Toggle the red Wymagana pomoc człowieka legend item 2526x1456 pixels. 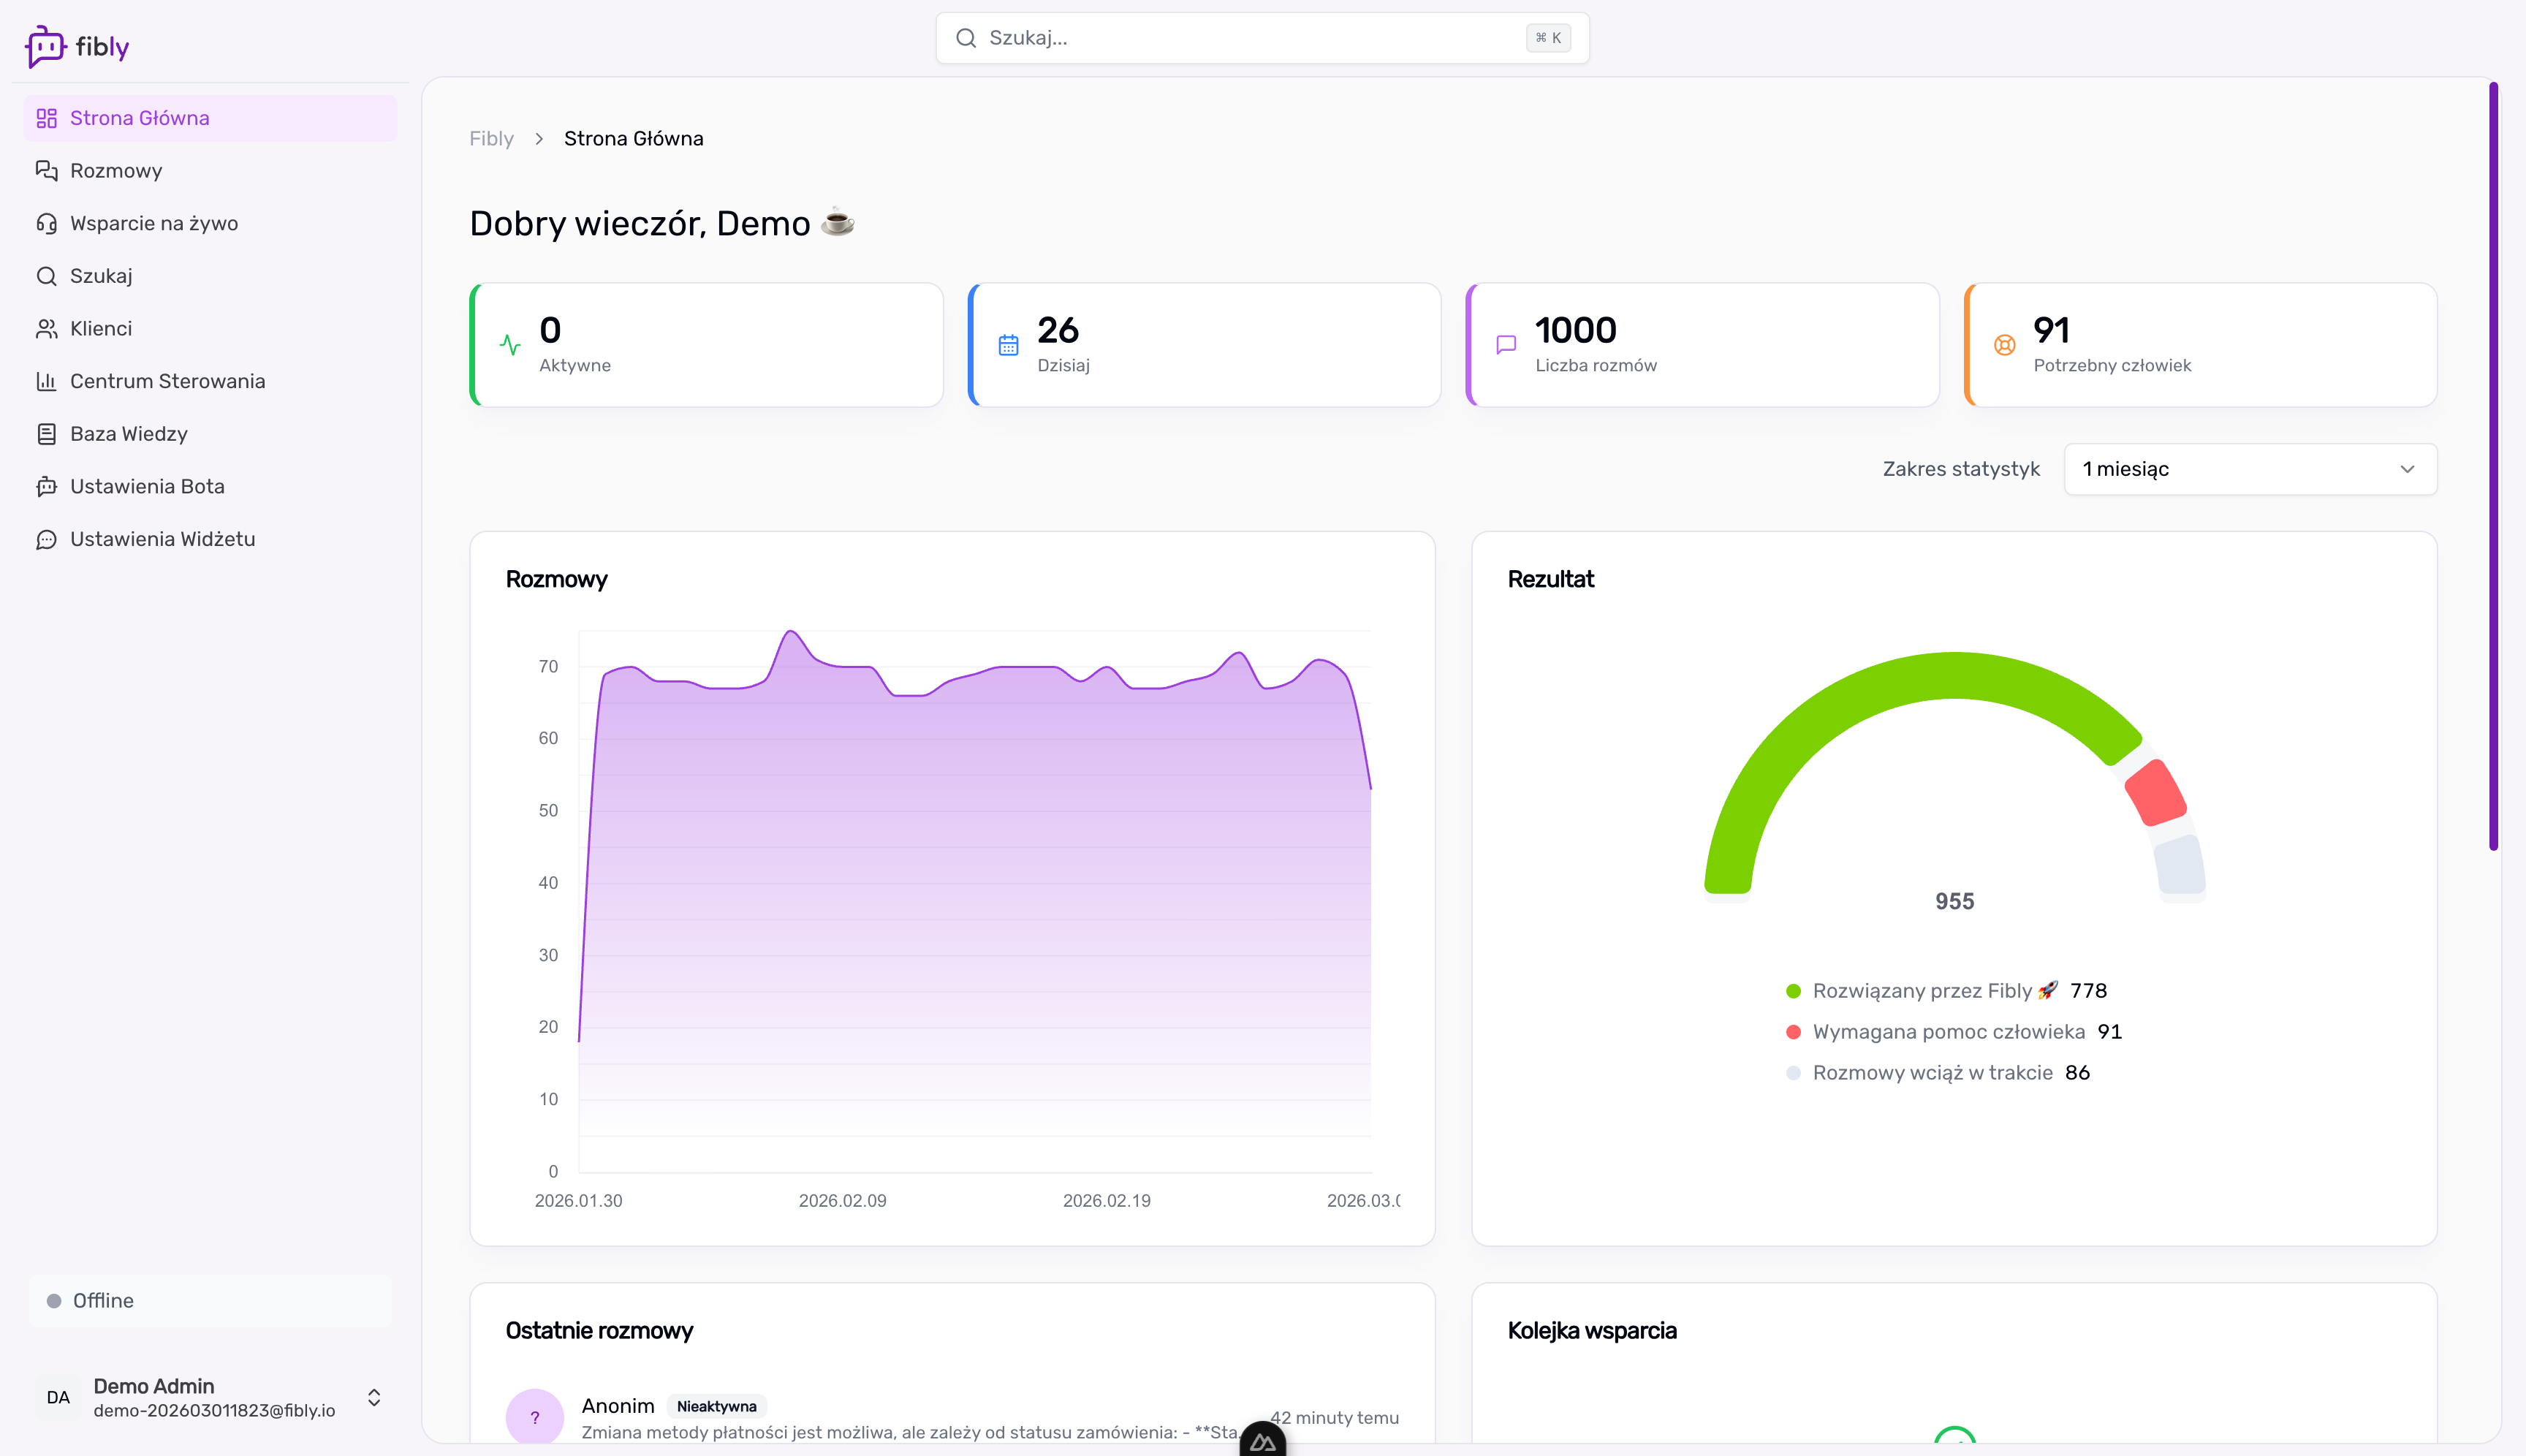[1947, 1032]
